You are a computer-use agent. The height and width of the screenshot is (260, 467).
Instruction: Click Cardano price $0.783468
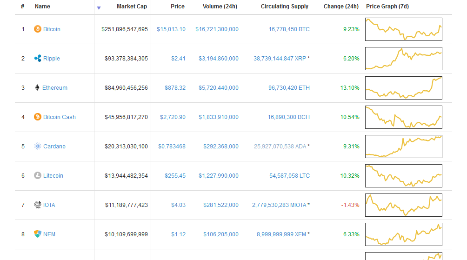[x=172, y=146]
